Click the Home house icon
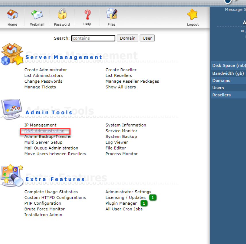Image resolution: width=246 pixels, height=244 pixels. pyautogui.click(x=12, y=15)
